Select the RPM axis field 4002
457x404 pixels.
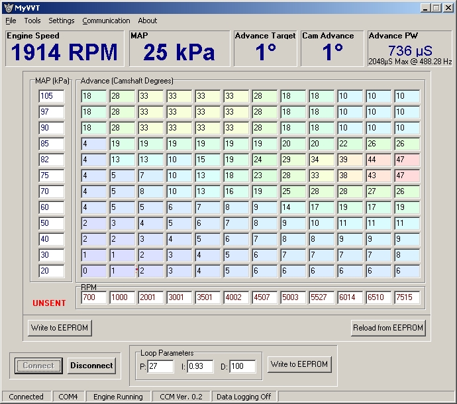(236, 297)
